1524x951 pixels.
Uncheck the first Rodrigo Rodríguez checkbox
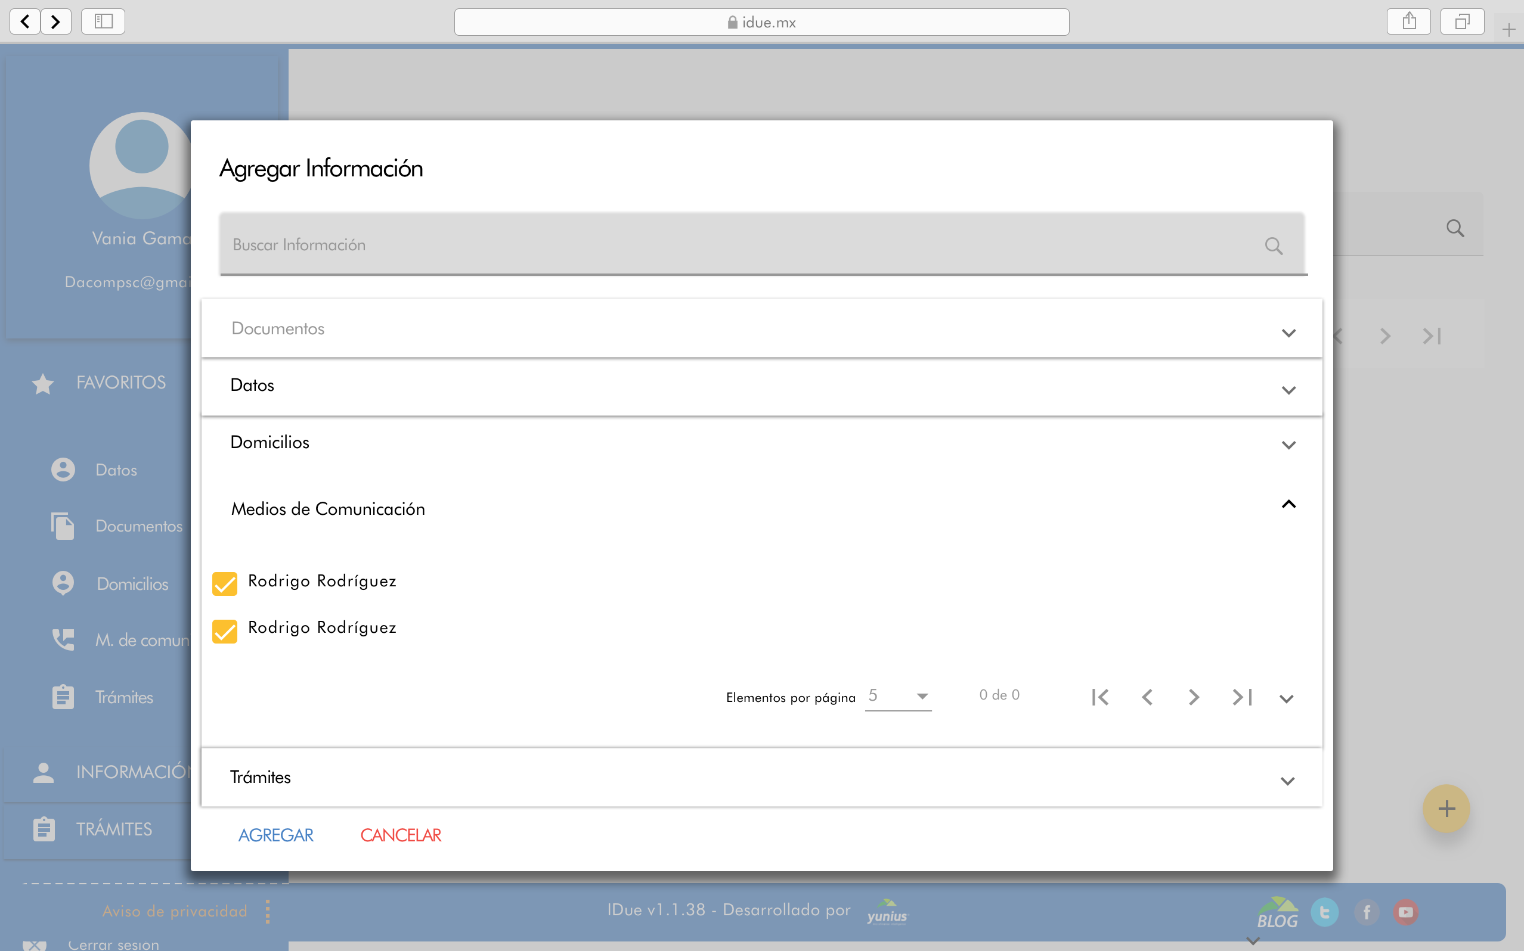(x=225, y=583)
